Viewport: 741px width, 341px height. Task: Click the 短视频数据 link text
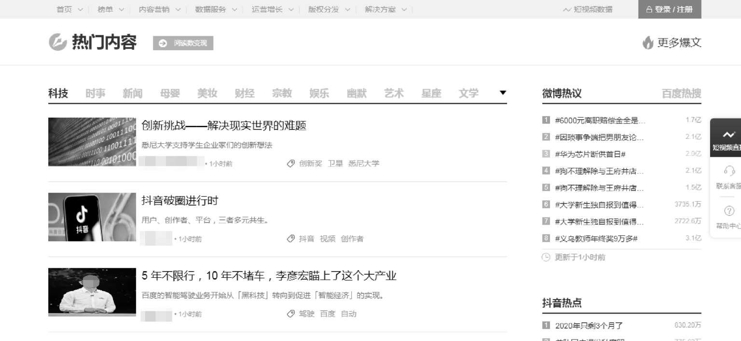click(x=593, y=10)
